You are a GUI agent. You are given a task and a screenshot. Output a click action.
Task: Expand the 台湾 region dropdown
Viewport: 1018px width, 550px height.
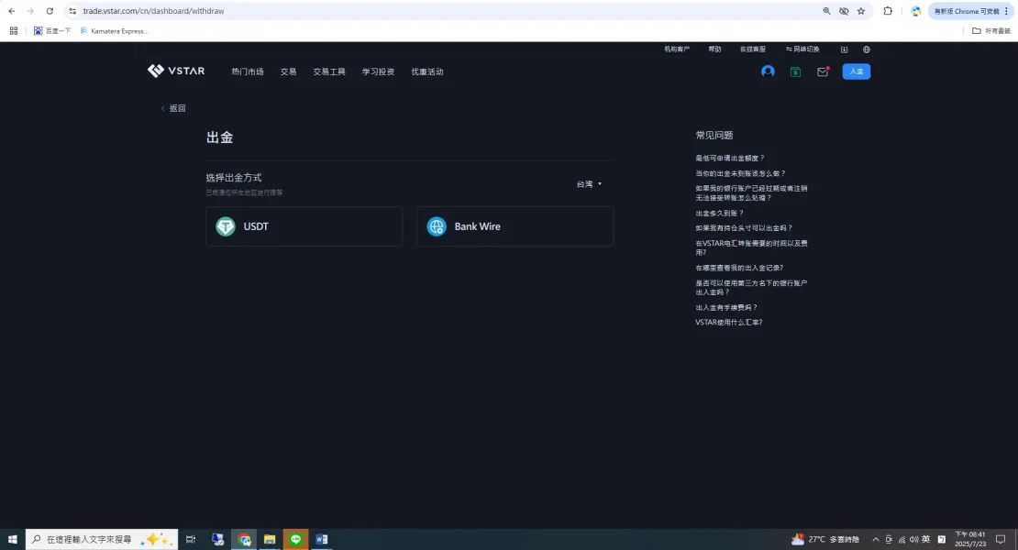(x=589, y=184)
